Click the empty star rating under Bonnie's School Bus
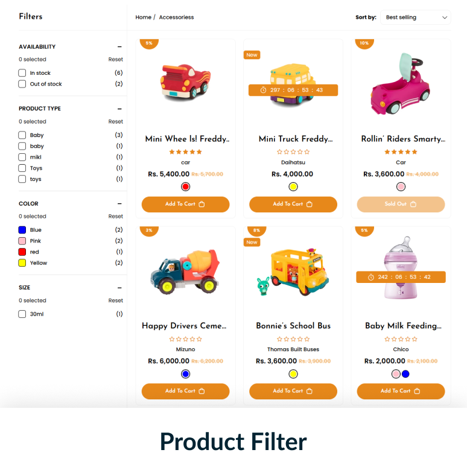The height and width of the screenshot is (473, 467). [x=293, y=339]
